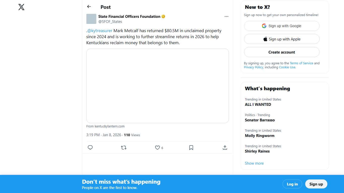Select the Senator Barrasso trending topic
344x193 pixels.
click(260, 120)
